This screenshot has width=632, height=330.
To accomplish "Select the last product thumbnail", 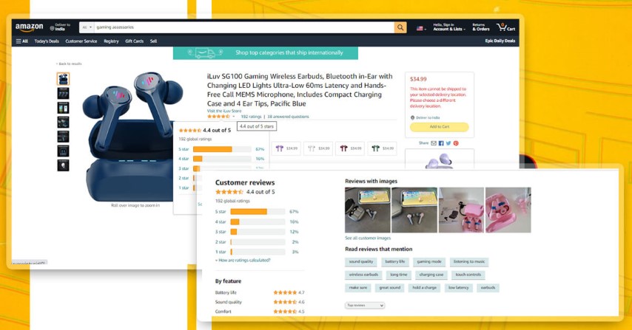I will [63, 165].
